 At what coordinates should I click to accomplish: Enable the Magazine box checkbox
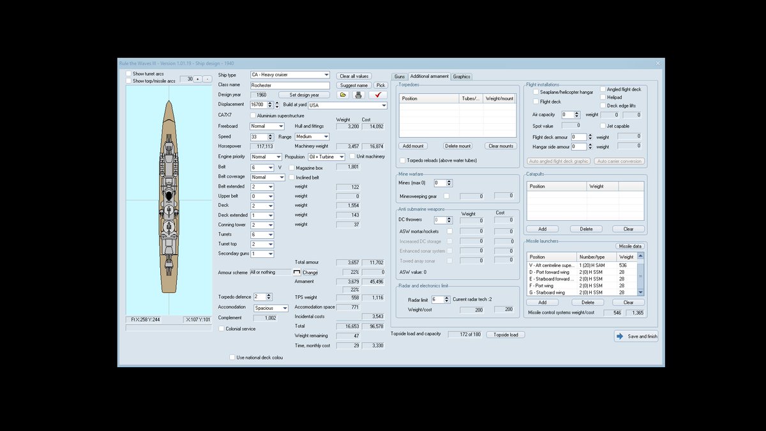(x=292, y=167)
